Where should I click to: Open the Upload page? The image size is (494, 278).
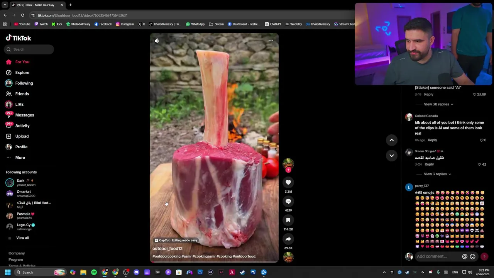coord(17,136)
